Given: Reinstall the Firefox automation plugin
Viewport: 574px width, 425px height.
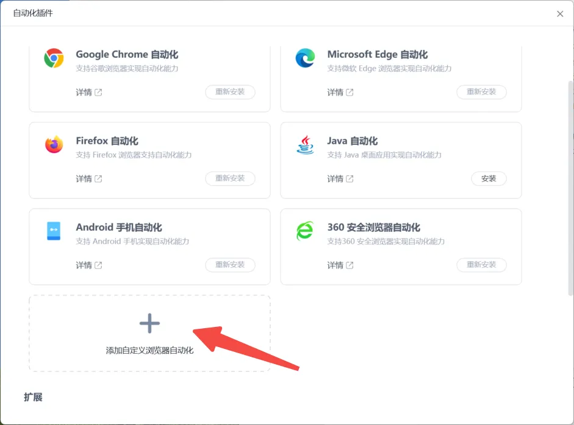Looking at the screenshot, I should (x=230, y=178).
